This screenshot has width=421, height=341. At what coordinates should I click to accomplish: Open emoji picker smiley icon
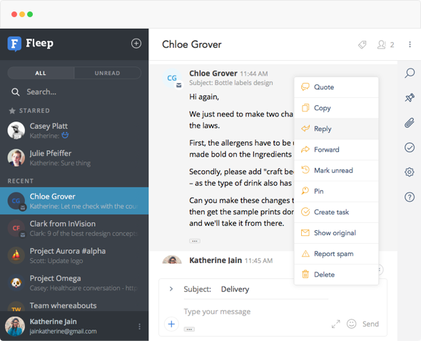pos(351,324)
